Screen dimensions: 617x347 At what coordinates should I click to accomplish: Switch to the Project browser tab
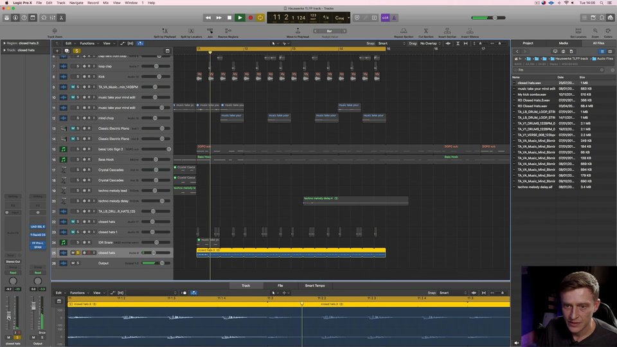tap(528, 43)
